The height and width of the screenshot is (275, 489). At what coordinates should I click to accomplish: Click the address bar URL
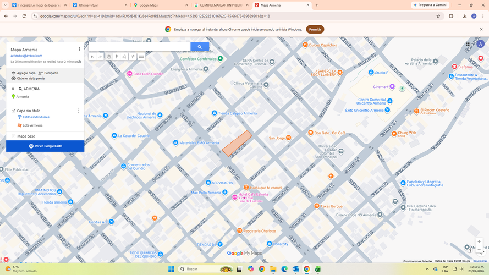point(155,16)
